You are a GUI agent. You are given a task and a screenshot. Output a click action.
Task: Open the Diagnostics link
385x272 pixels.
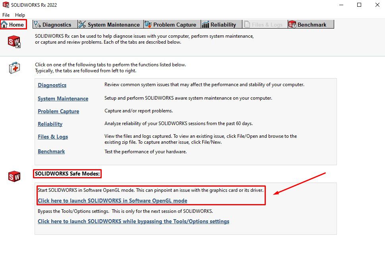pos(52,85)
